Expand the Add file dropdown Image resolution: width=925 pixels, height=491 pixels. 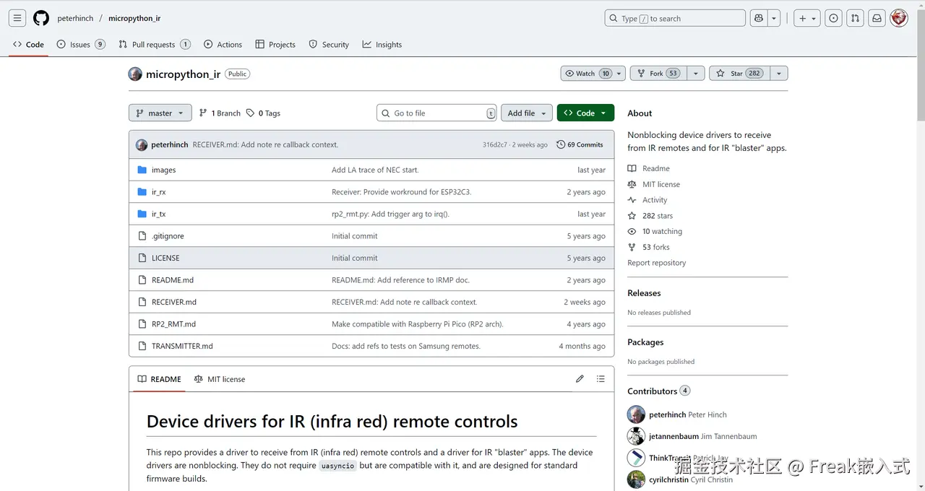click(527, 113)
